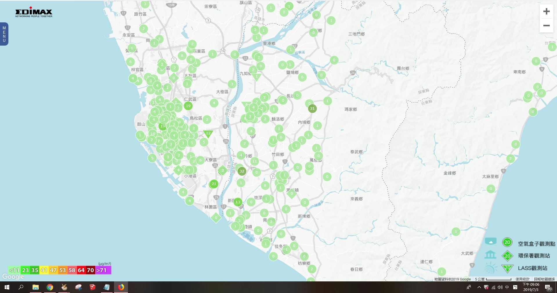This screenshot has width=557, height=293.
Task: Select the diamond 0 marker near 潮州鎮
Action: click(292, 193)
